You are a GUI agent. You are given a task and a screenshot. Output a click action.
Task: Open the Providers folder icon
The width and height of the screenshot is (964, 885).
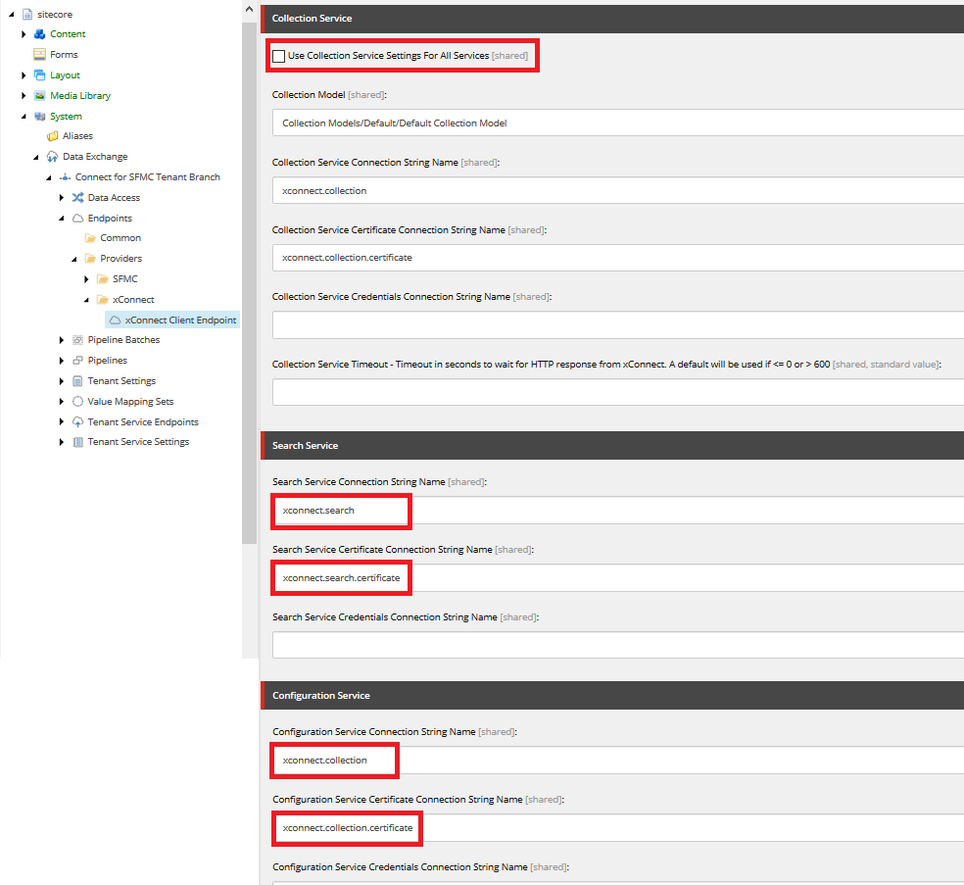point(90,258)
